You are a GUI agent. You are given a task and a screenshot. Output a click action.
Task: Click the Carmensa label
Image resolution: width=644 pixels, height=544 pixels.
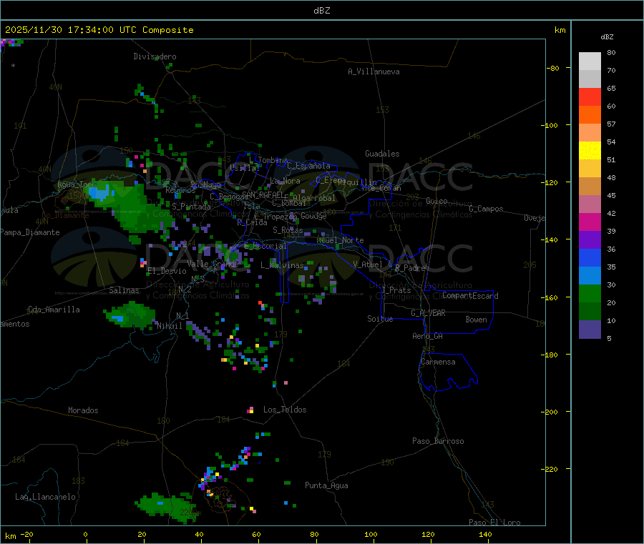[x=438, y=362]
